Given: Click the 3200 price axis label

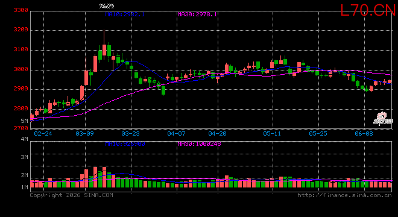Looking at the screenshot, I should (21, 30).
